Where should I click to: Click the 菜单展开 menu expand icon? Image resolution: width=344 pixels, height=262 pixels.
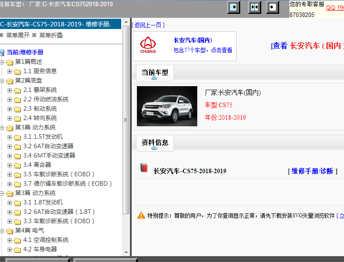[1, 35]
